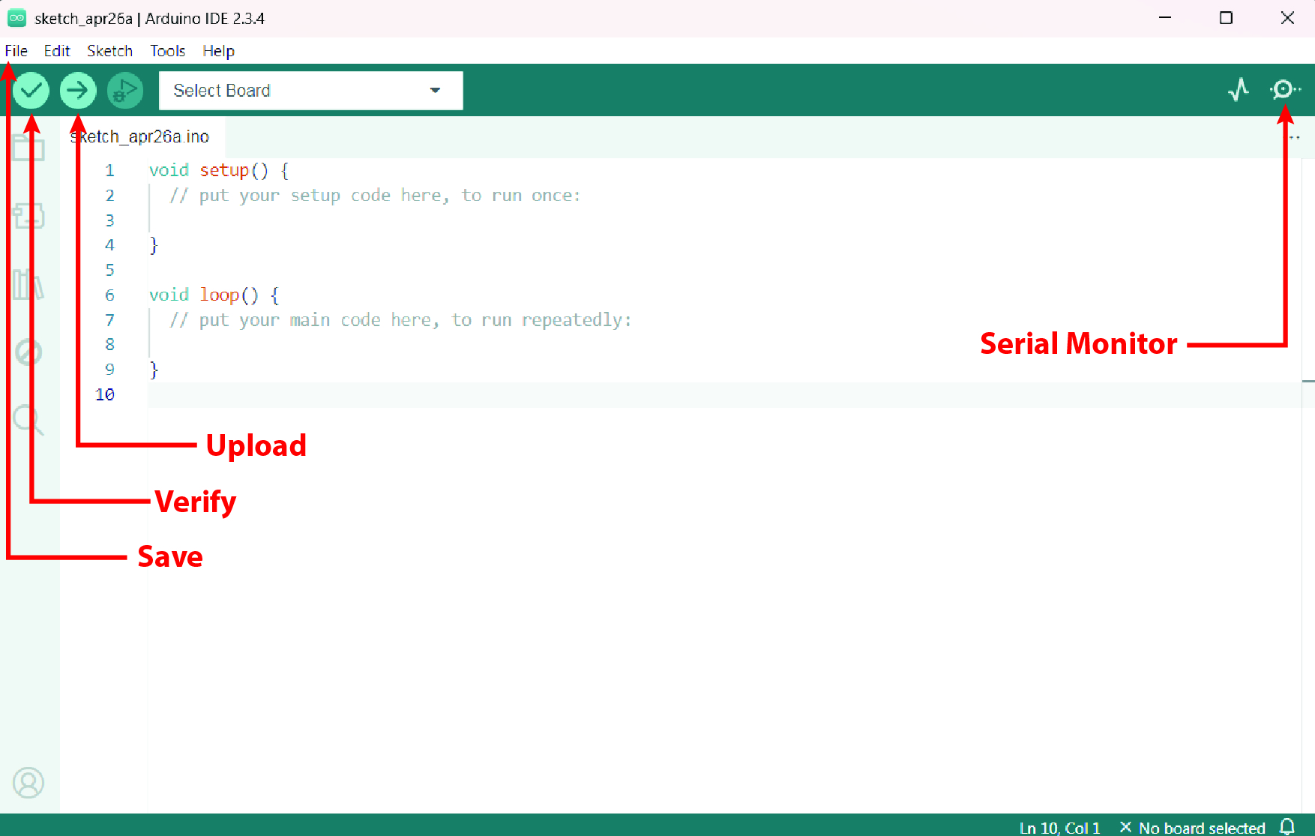This screenshot has width=1315, height=836.
Task: Click the Upload arrow button
Action: pos(78,91)
